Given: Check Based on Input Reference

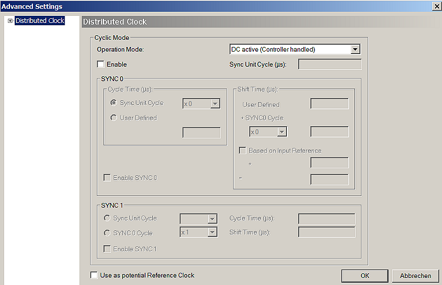Looking at the screenshot, I should click(242, 151).
